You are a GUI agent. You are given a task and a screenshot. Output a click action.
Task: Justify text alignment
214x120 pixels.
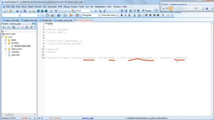pyautogui.click(x=158, y=15)
